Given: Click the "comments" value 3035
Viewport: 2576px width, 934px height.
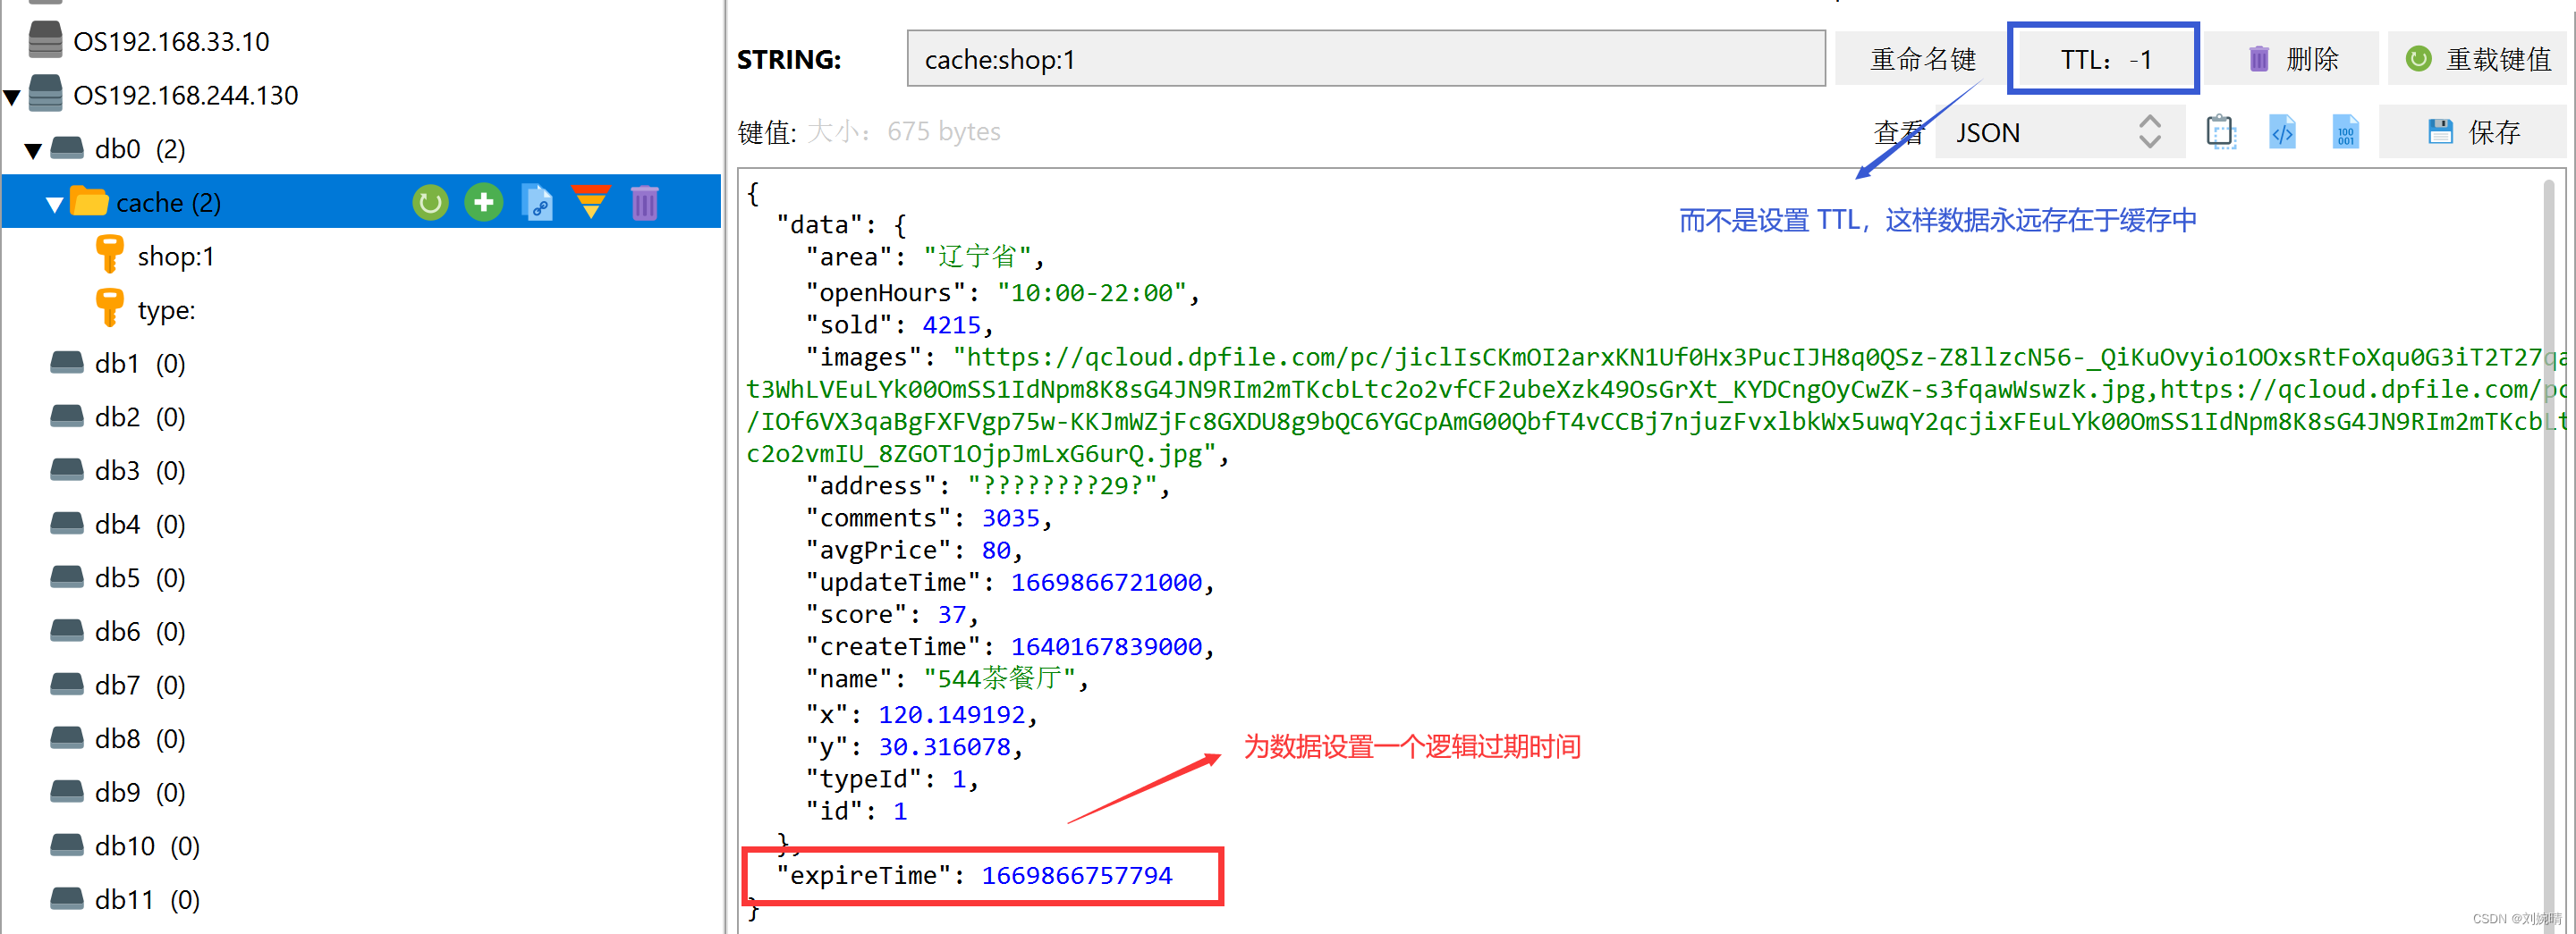Looking at the screenshot, I should tap(1010, 517).
